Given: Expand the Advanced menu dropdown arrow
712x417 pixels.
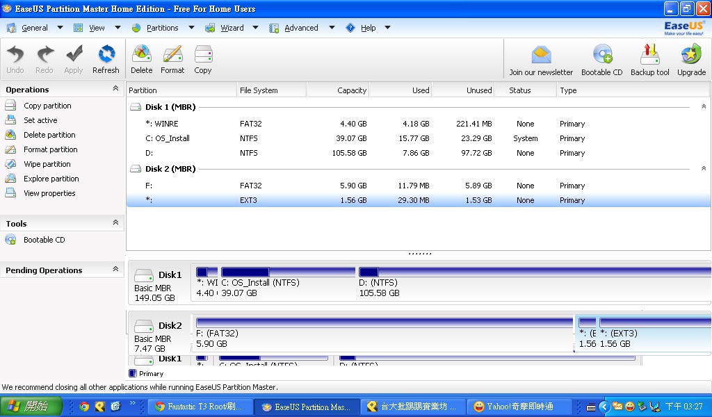Looking at the screenshot, I should pos(332,28).
